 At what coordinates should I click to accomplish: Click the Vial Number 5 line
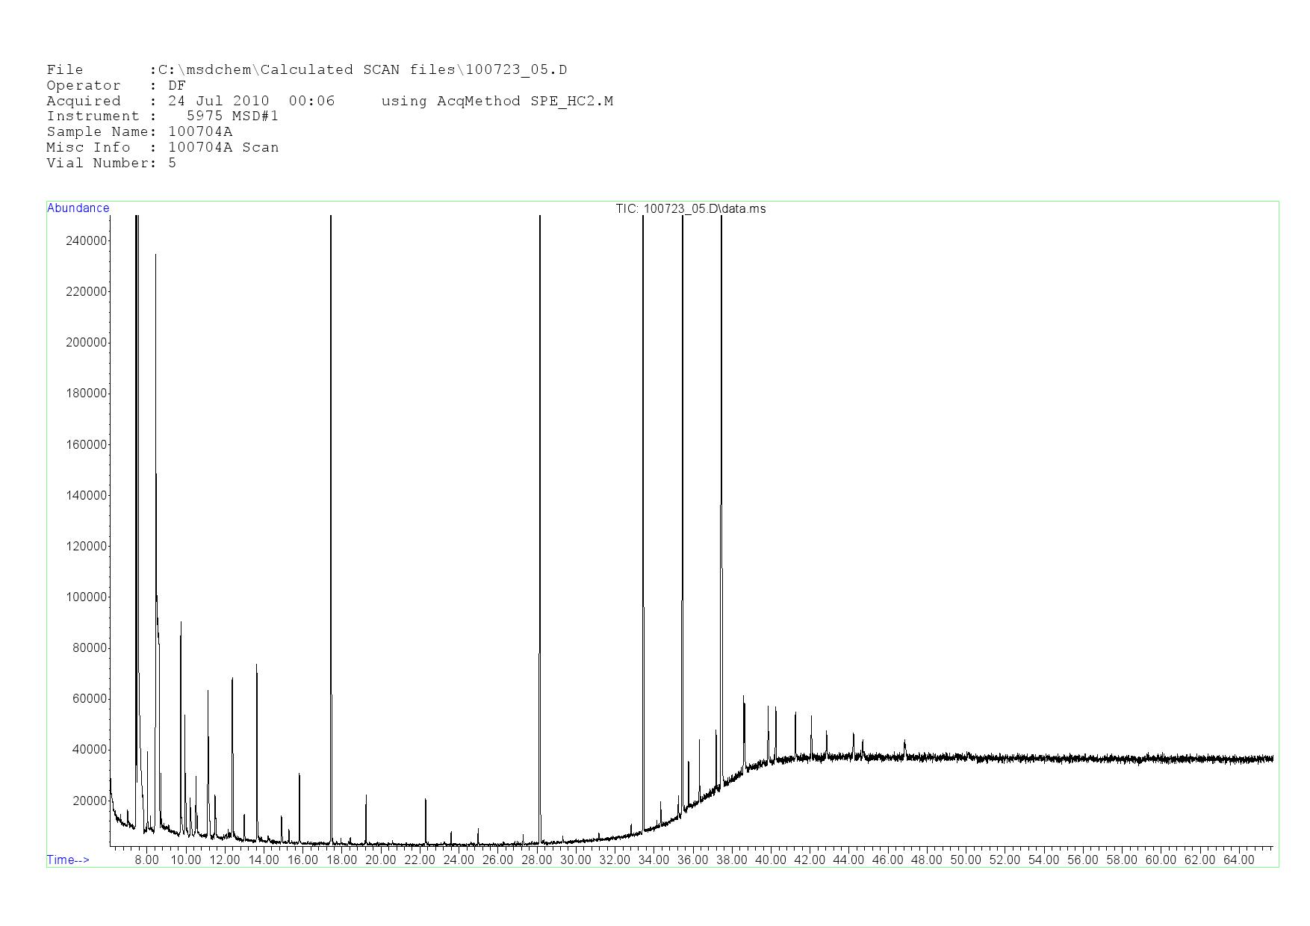[x=111, y=164]
